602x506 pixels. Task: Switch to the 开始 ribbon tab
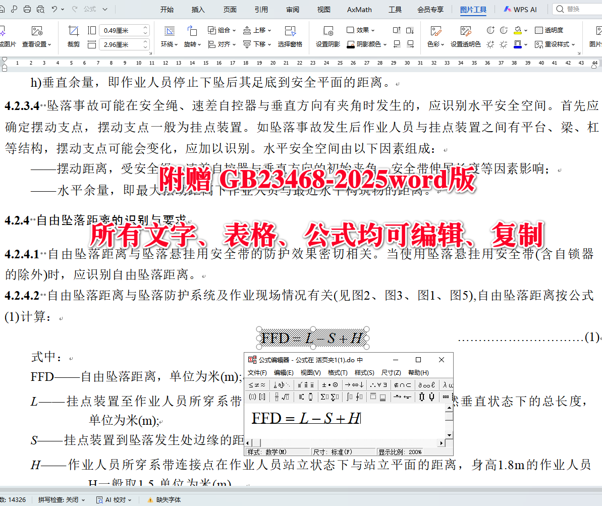click(x=167, y=9)
